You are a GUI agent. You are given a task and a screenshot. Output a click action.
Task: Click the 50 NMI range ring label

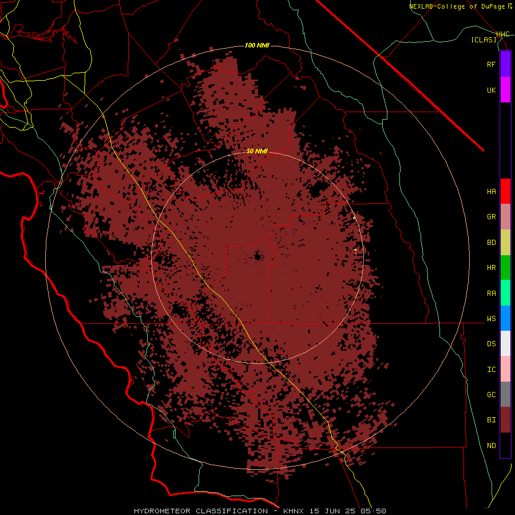257,152
